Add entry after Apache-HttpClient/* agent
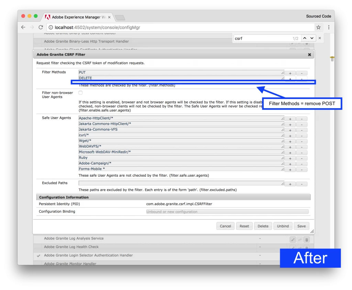 click(290, 119)
